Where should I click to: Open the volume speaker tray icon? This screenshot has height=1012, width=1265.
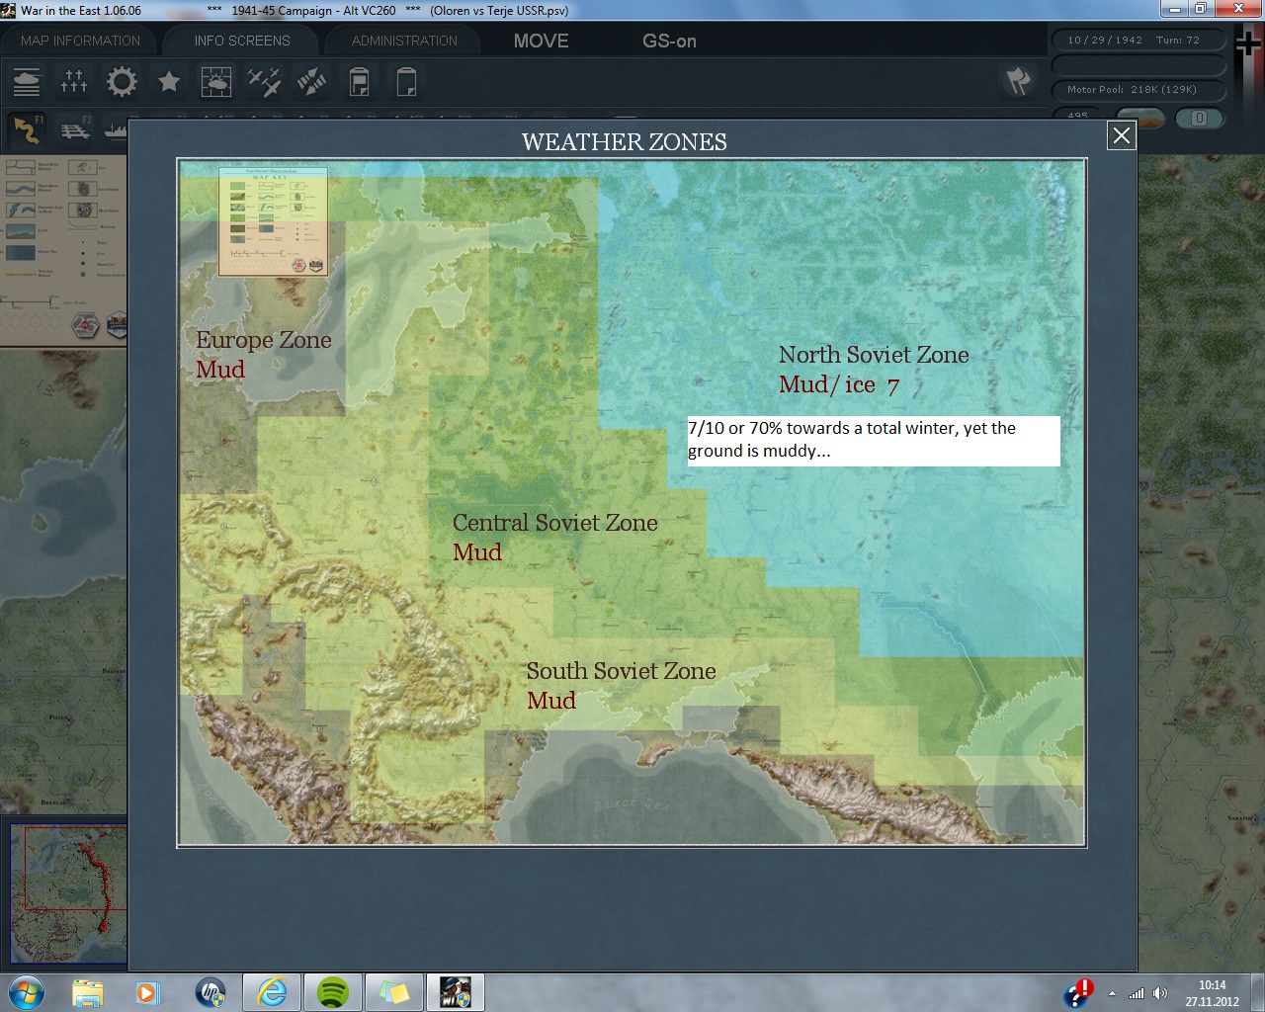point(1160,993)
